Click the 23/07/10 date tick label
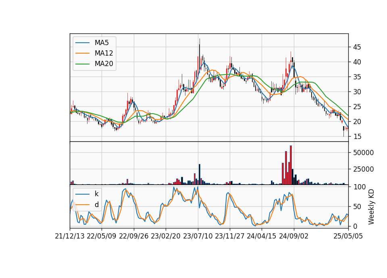Viewport: 387px width, 278px height. click(198, 236)
